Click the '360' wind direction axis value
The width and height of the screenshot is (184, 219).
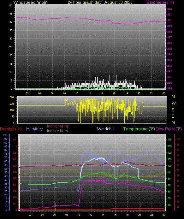click(x=12, y=97)
